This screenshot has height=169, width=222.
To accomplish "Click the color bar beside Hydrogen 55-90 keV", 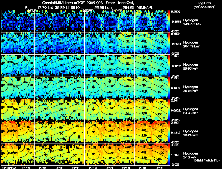I will (x=169, y=65).
